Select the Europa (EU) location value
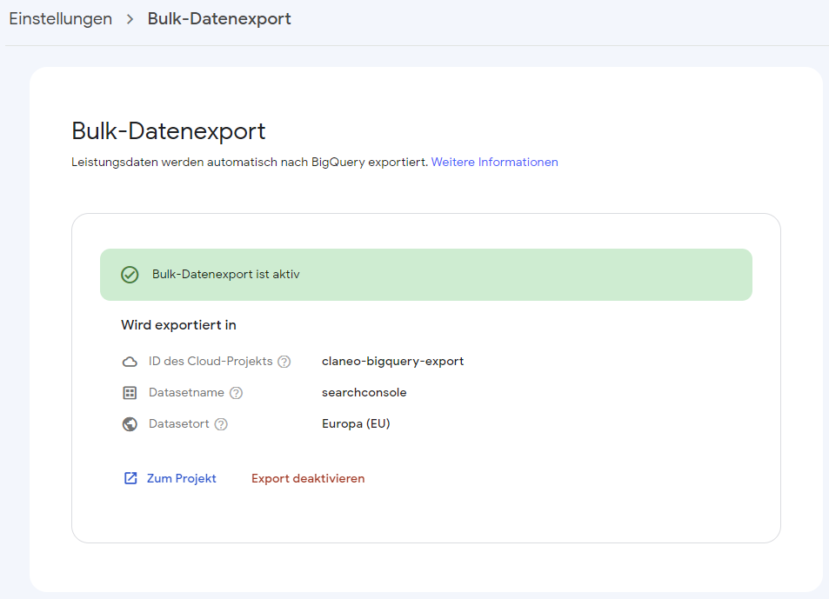 pos(356,423)
